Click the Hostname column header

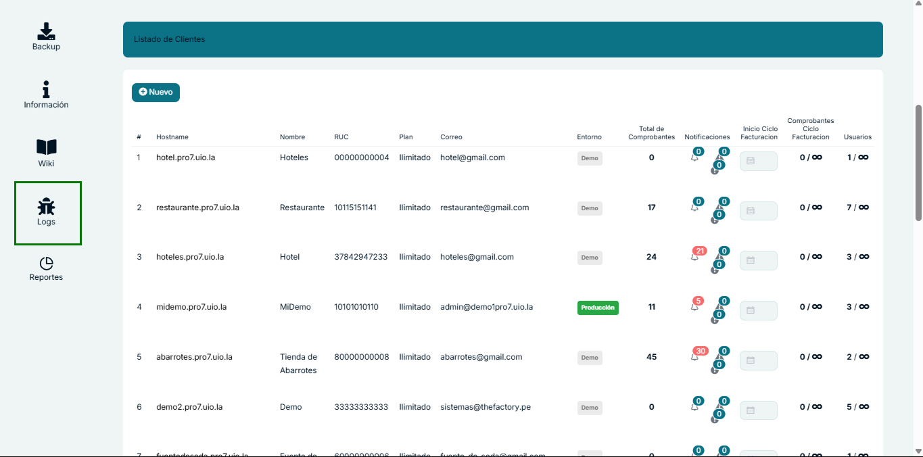172,137
